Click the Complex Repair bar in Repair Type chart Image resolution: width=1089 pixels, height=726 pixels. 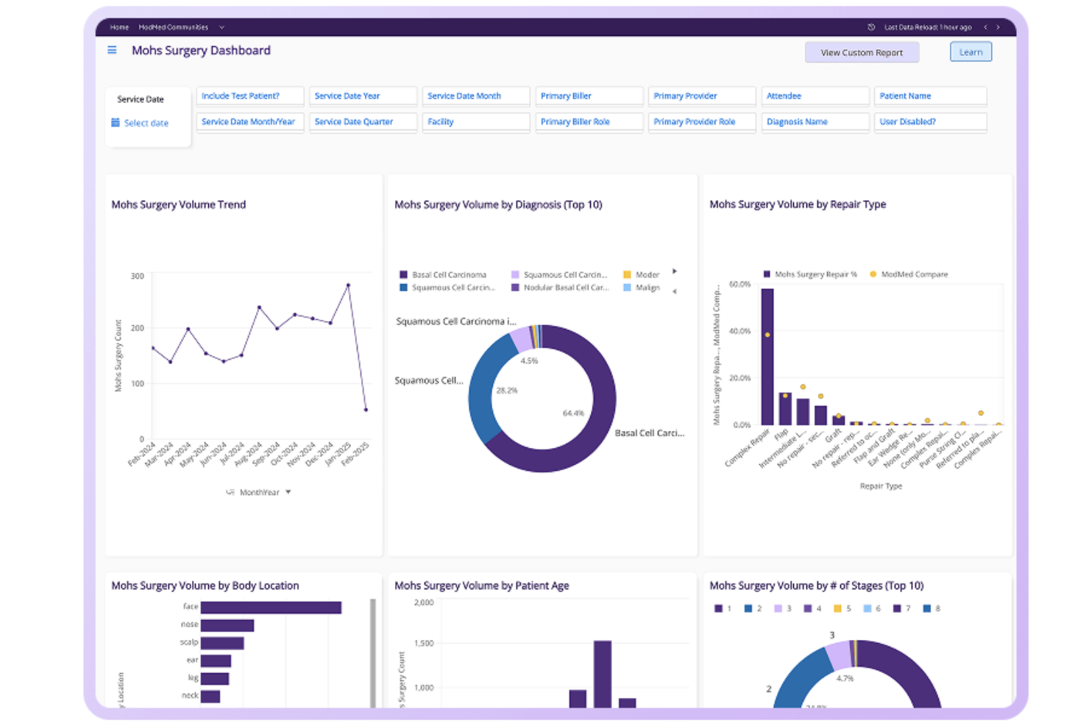(x=767, y=357)
